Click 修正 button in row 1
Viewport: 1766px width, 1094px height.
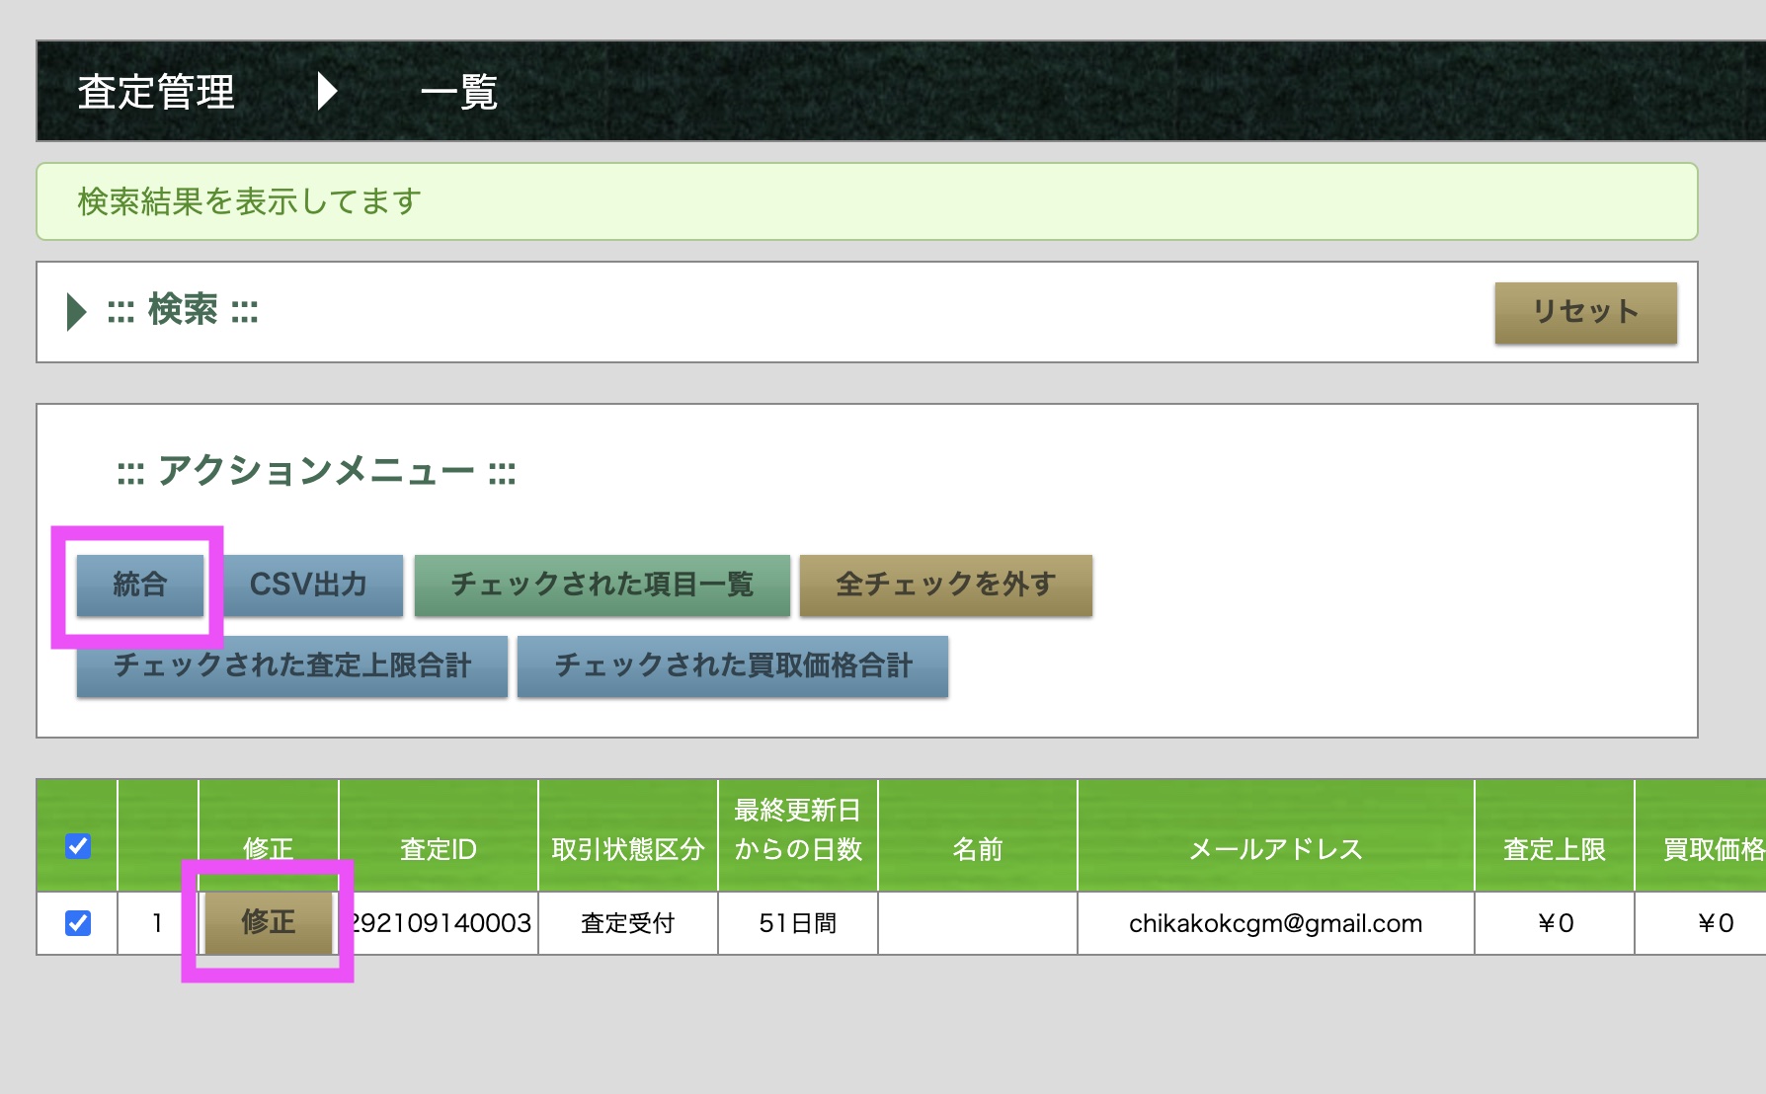(268, 922)
